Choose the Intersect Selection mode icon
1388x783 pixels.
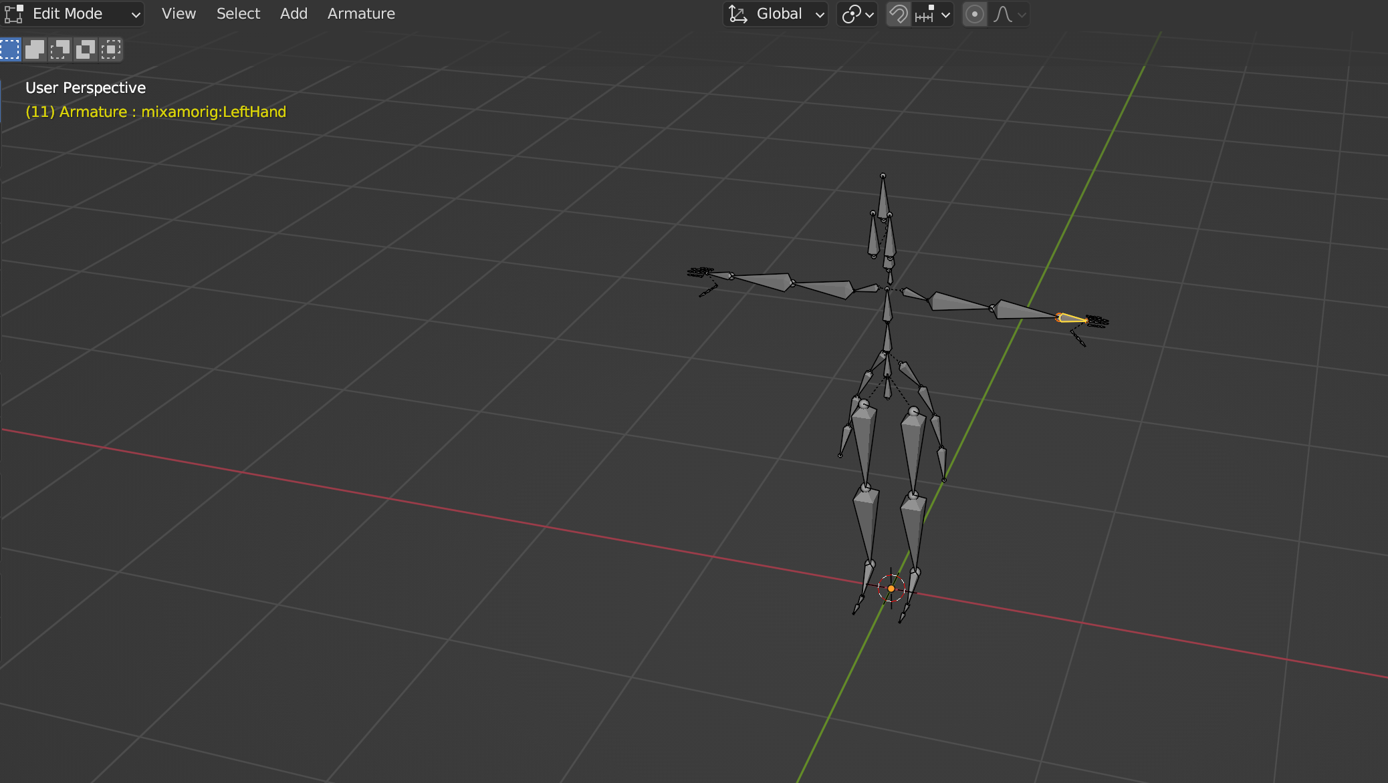click(111, 49)
